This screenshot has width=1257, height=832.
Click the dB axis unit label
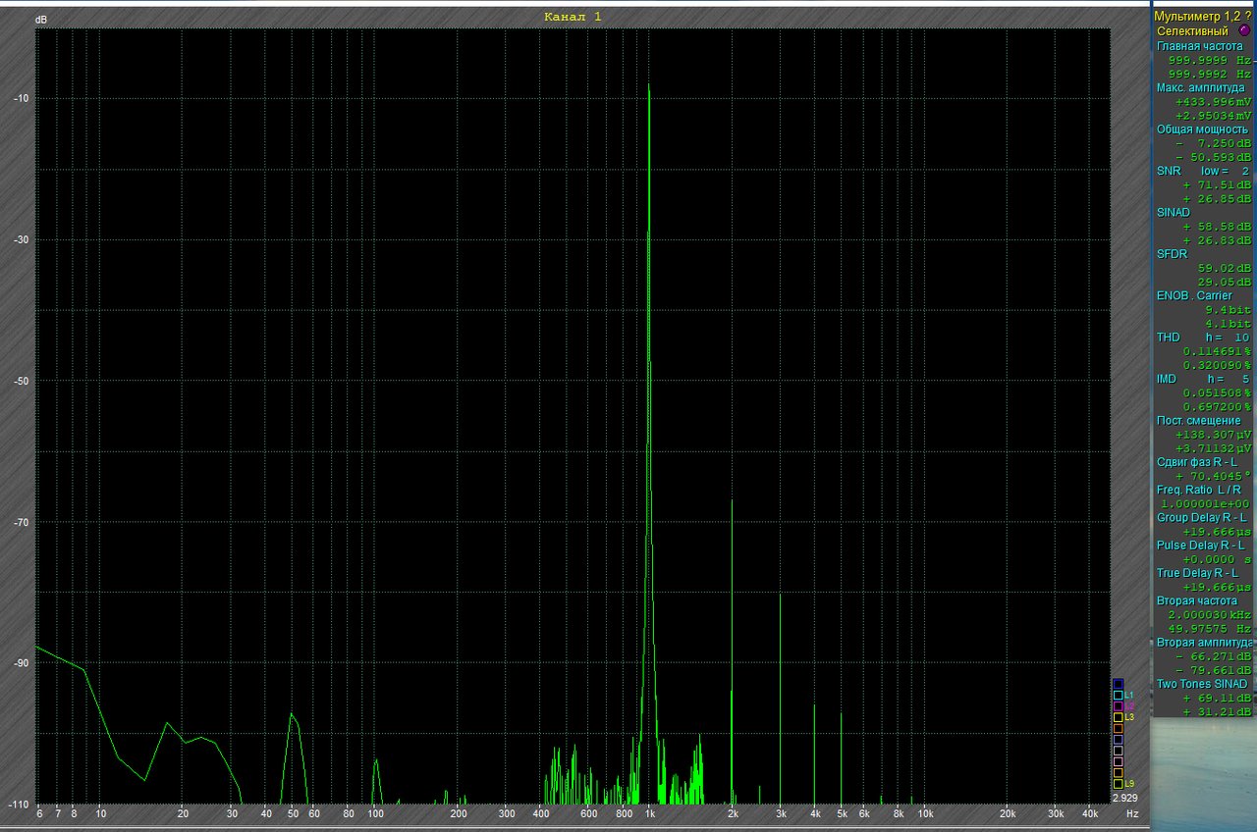[40, 20]
